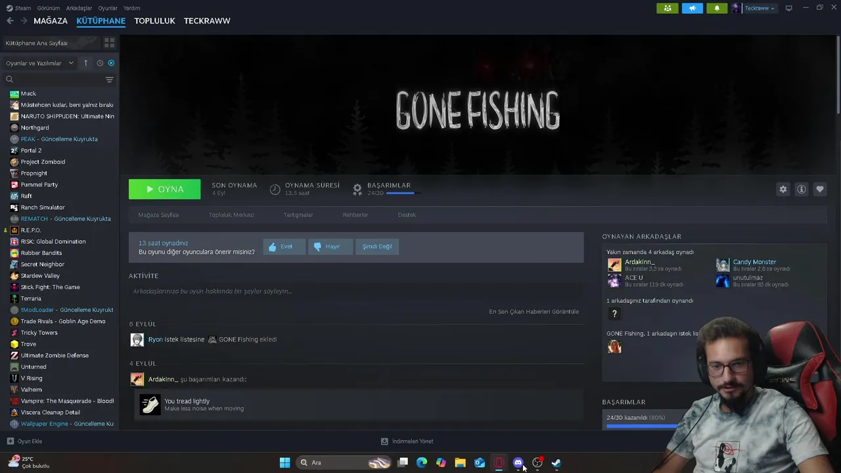Dismiss review prompt with Şimdi Değil
The width and height of the screenshot is (841, 473).
pyautogui.click(x=377, y=246)
